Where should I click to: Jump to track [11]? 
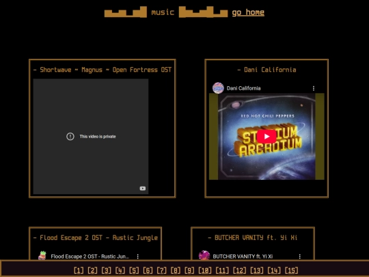[222, 270]
